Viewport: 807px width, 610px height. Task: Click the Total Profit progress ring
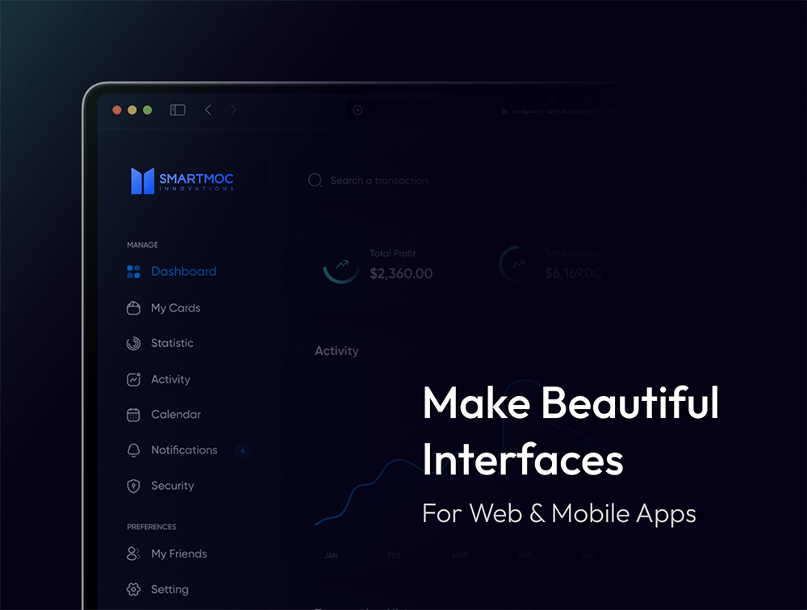coord(341,265)
